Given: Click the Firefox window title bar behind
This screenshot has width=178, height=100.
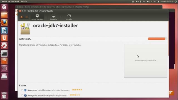Looking at the screenshot, I should (x=88, y=7).
